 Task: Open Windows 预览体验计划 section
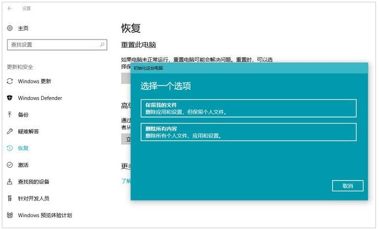click(45, 215)
